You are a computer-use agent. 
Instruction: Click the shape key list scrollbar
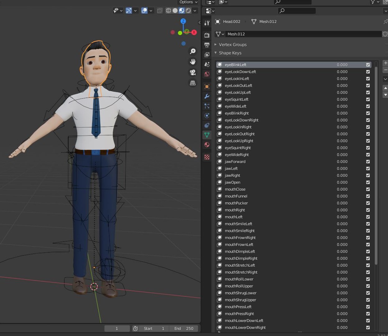click(x=376, y=165)
